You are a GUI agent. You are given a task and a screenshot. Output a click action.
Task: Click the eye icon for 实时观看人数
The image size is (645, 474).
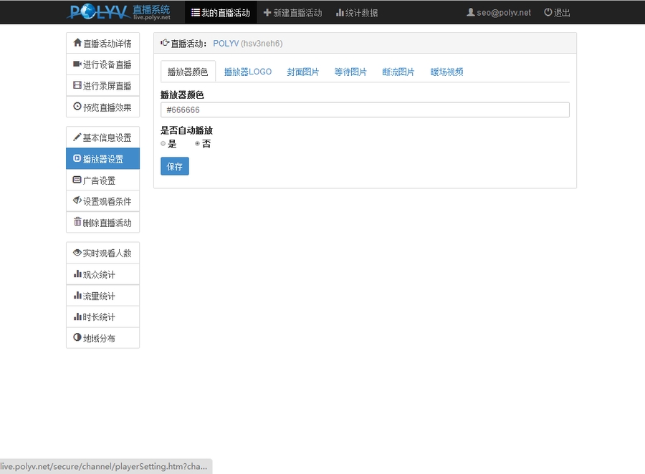tap(77, 253)
